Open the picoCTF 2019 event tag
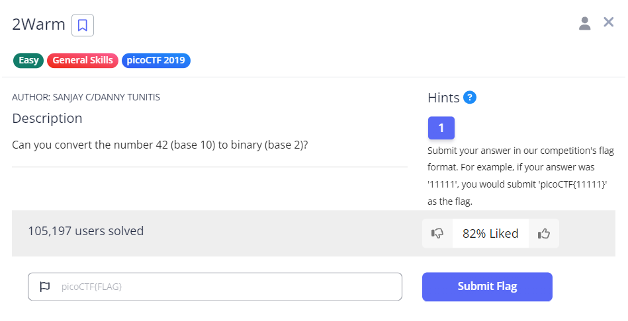 pyautogui.click(x=156, y=61)
